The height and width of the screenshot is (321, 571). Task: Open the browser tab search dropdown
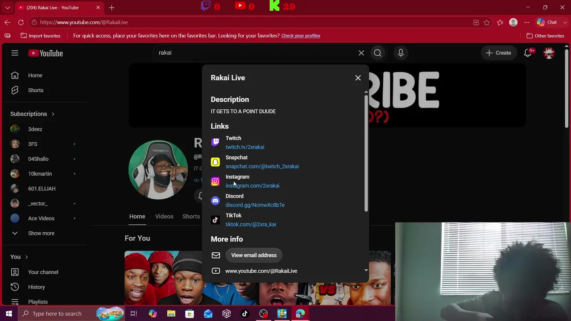coord(8,8)
